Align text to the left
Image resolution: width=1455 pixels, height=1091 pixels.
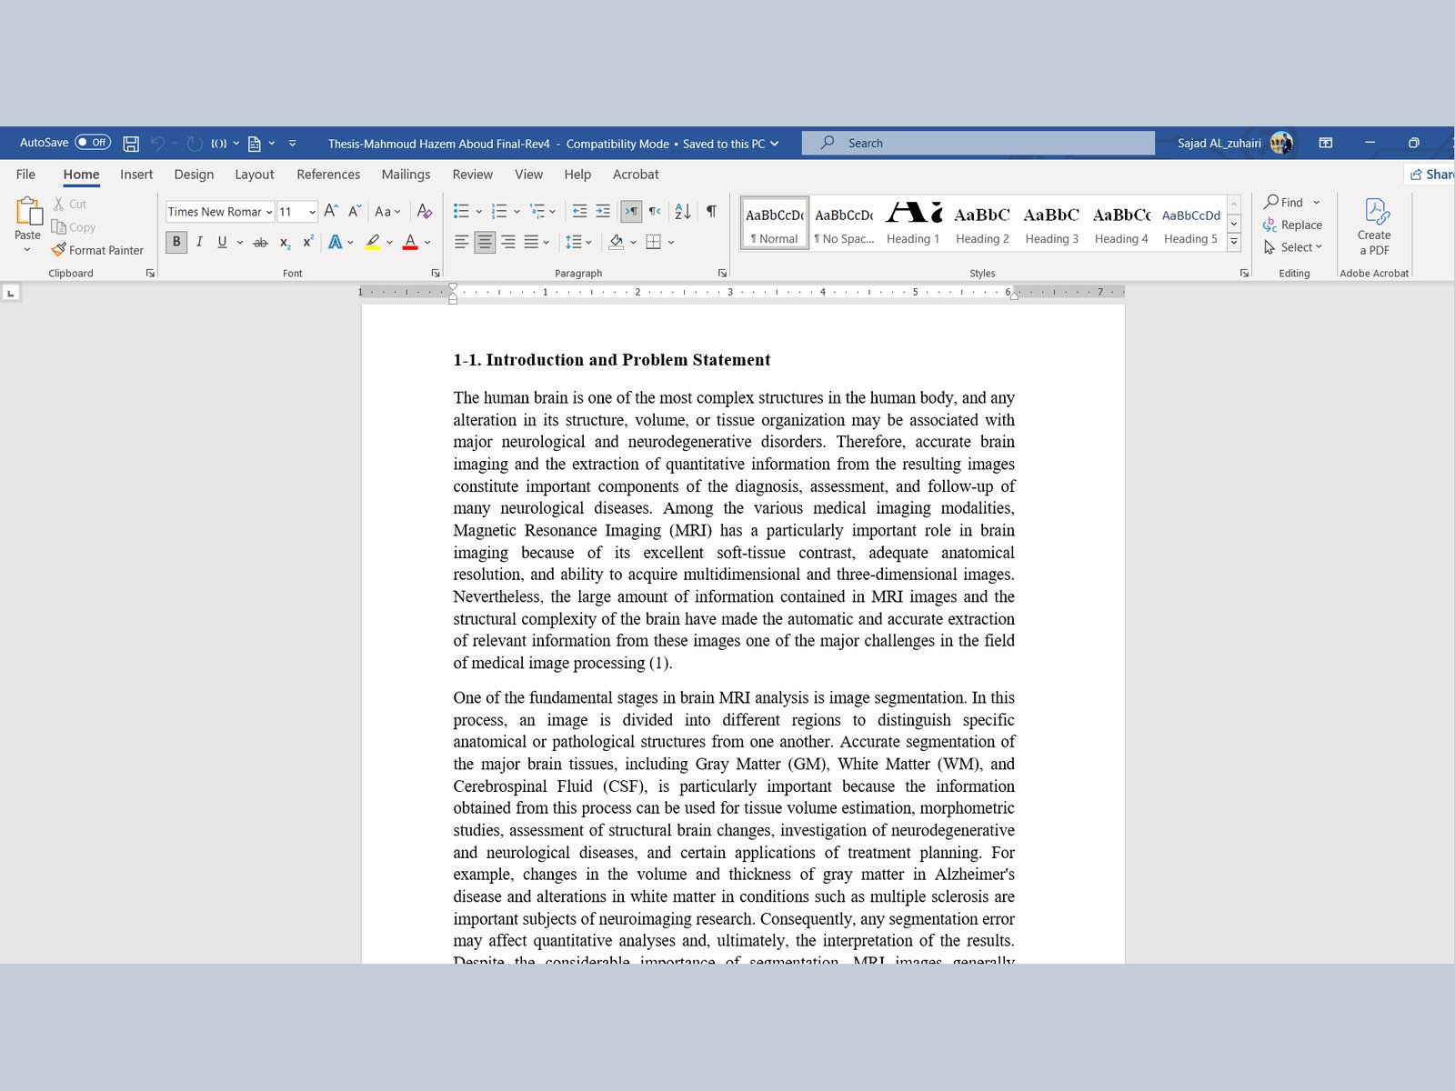pos(462,242)
